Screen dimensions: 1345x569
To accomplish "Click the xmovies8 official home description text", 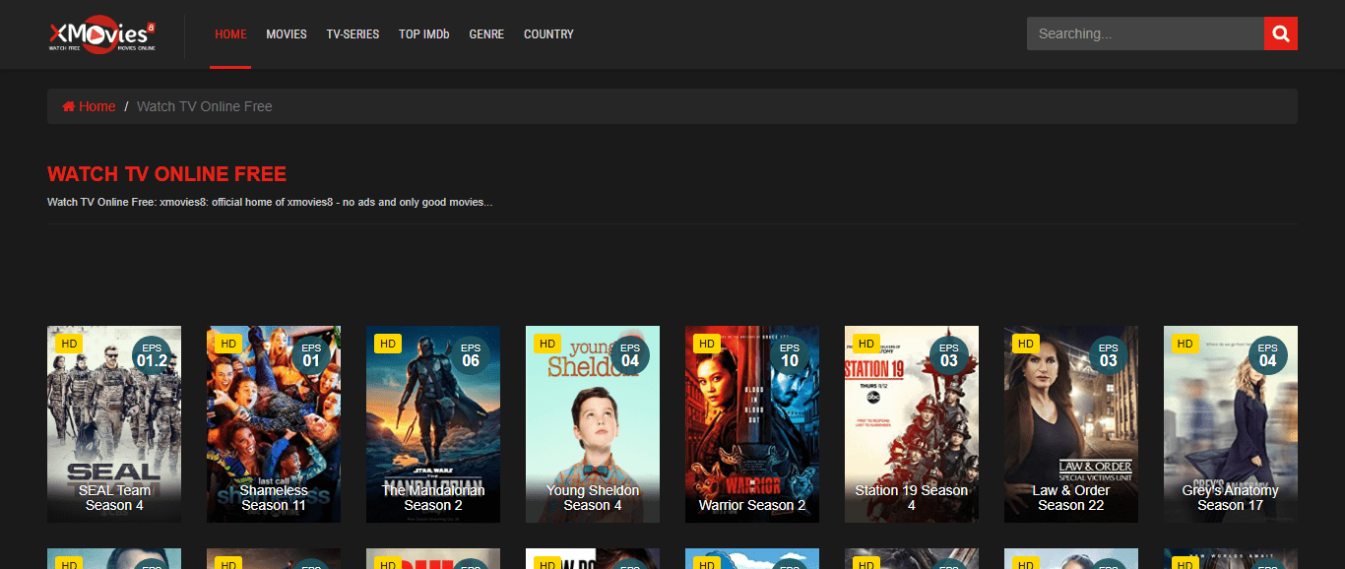I will pos(270,203).
